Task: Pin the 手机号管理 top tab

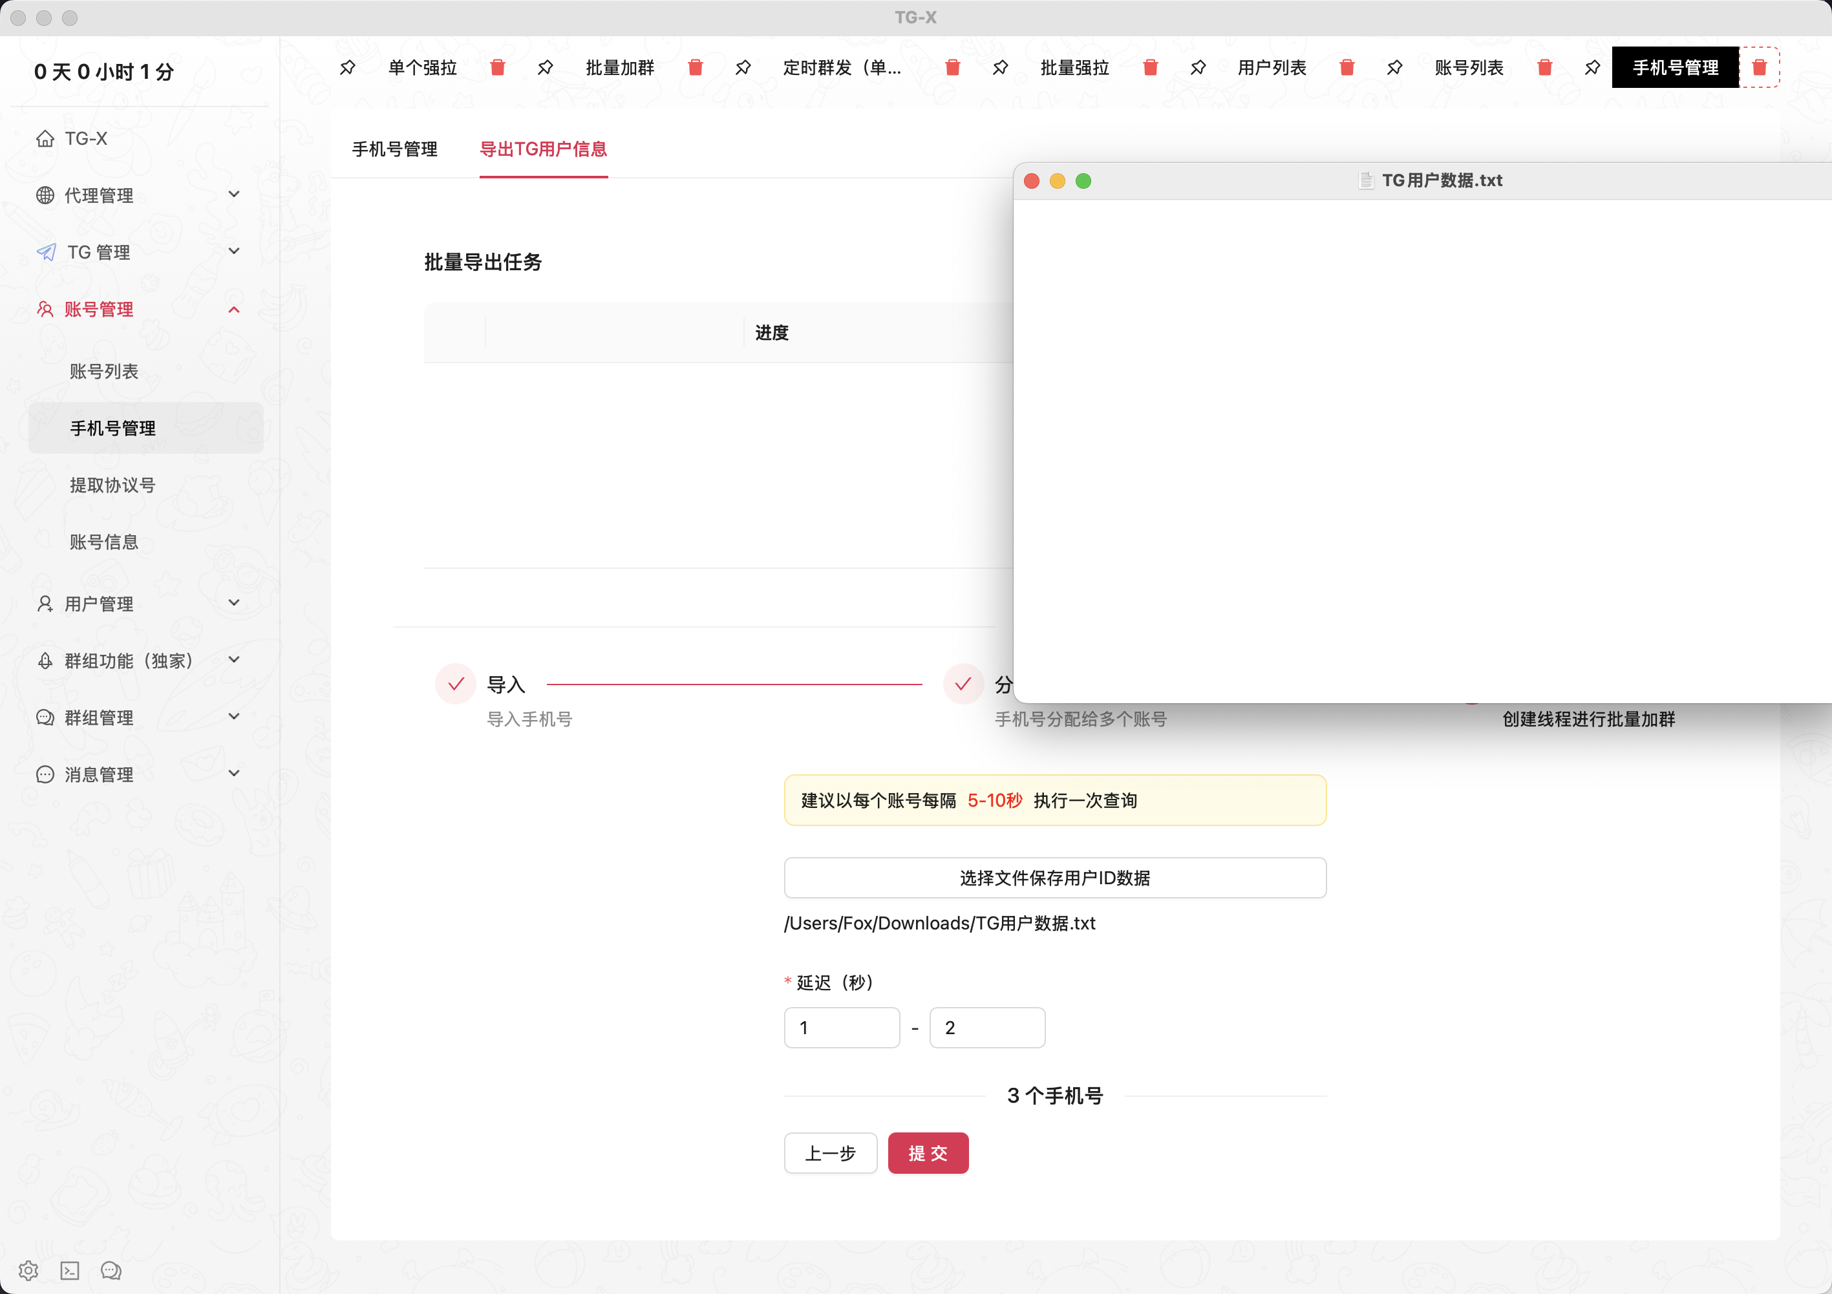Action: (1592, 68)
